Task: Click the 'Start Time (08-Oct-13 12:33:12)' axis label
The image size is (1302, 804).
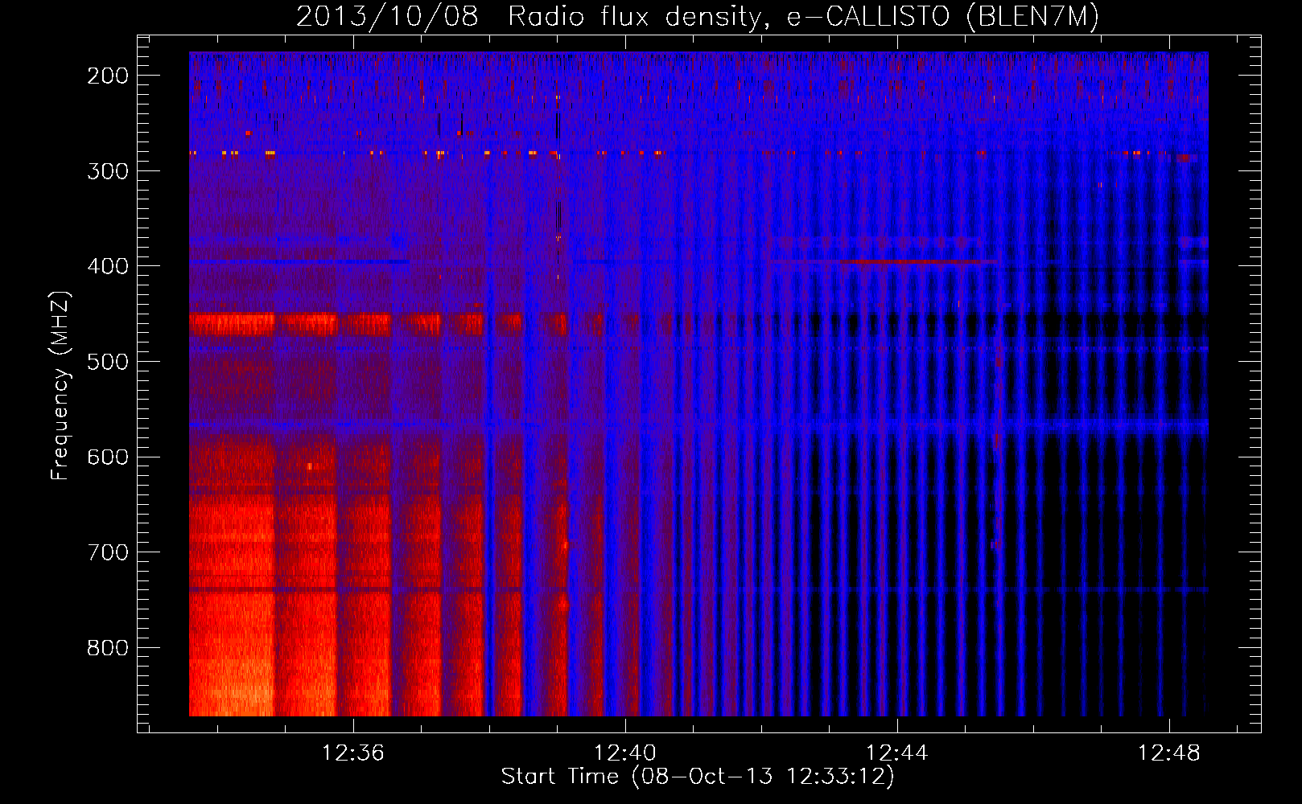Action: 698,777
